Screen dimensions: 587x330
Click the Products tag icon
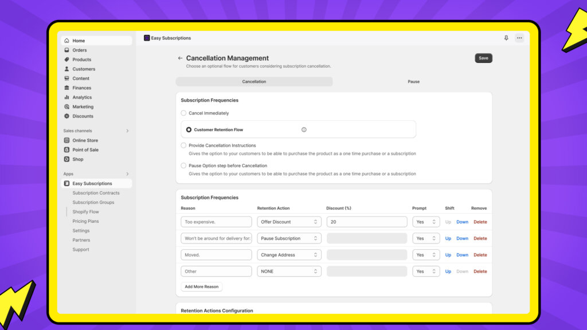pyautogui.click(x=67, y=60)
